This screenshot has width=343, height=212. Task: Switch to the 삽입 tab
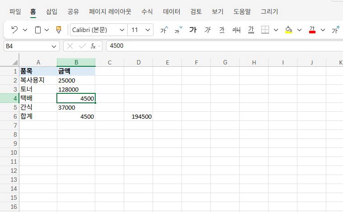51,11
